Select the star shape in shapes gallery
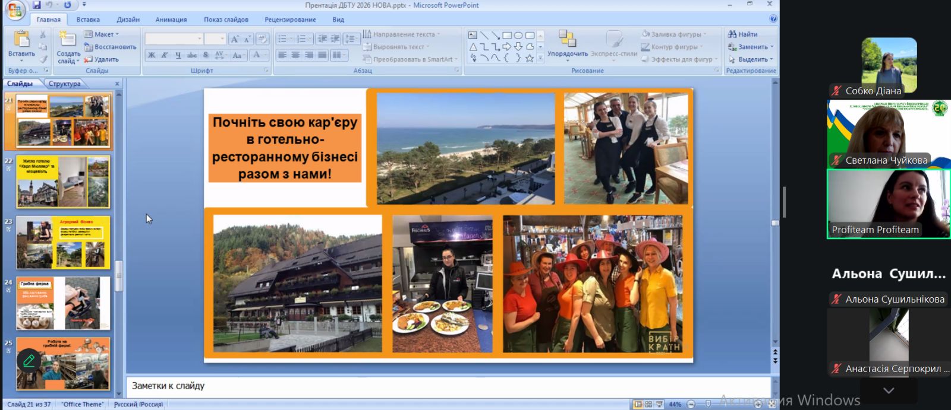Image resolution: width=951 pixels, height=410 pixels. 529,58
